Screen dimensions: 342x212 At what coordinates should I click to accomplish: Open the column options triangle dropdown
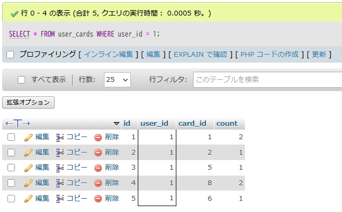[x=117, y=124]
